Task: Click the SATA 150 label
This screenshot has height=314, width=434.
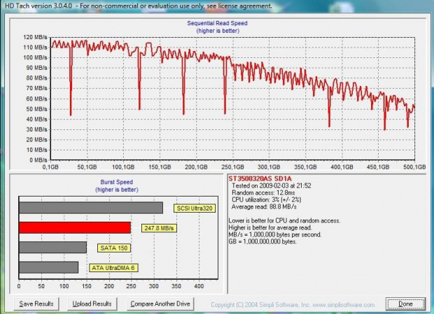Action: 114,248
